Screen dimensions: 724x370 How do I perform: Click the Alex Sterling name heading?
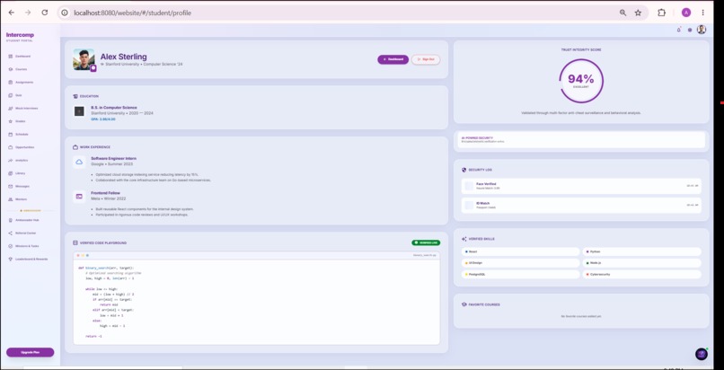(124, 57)
